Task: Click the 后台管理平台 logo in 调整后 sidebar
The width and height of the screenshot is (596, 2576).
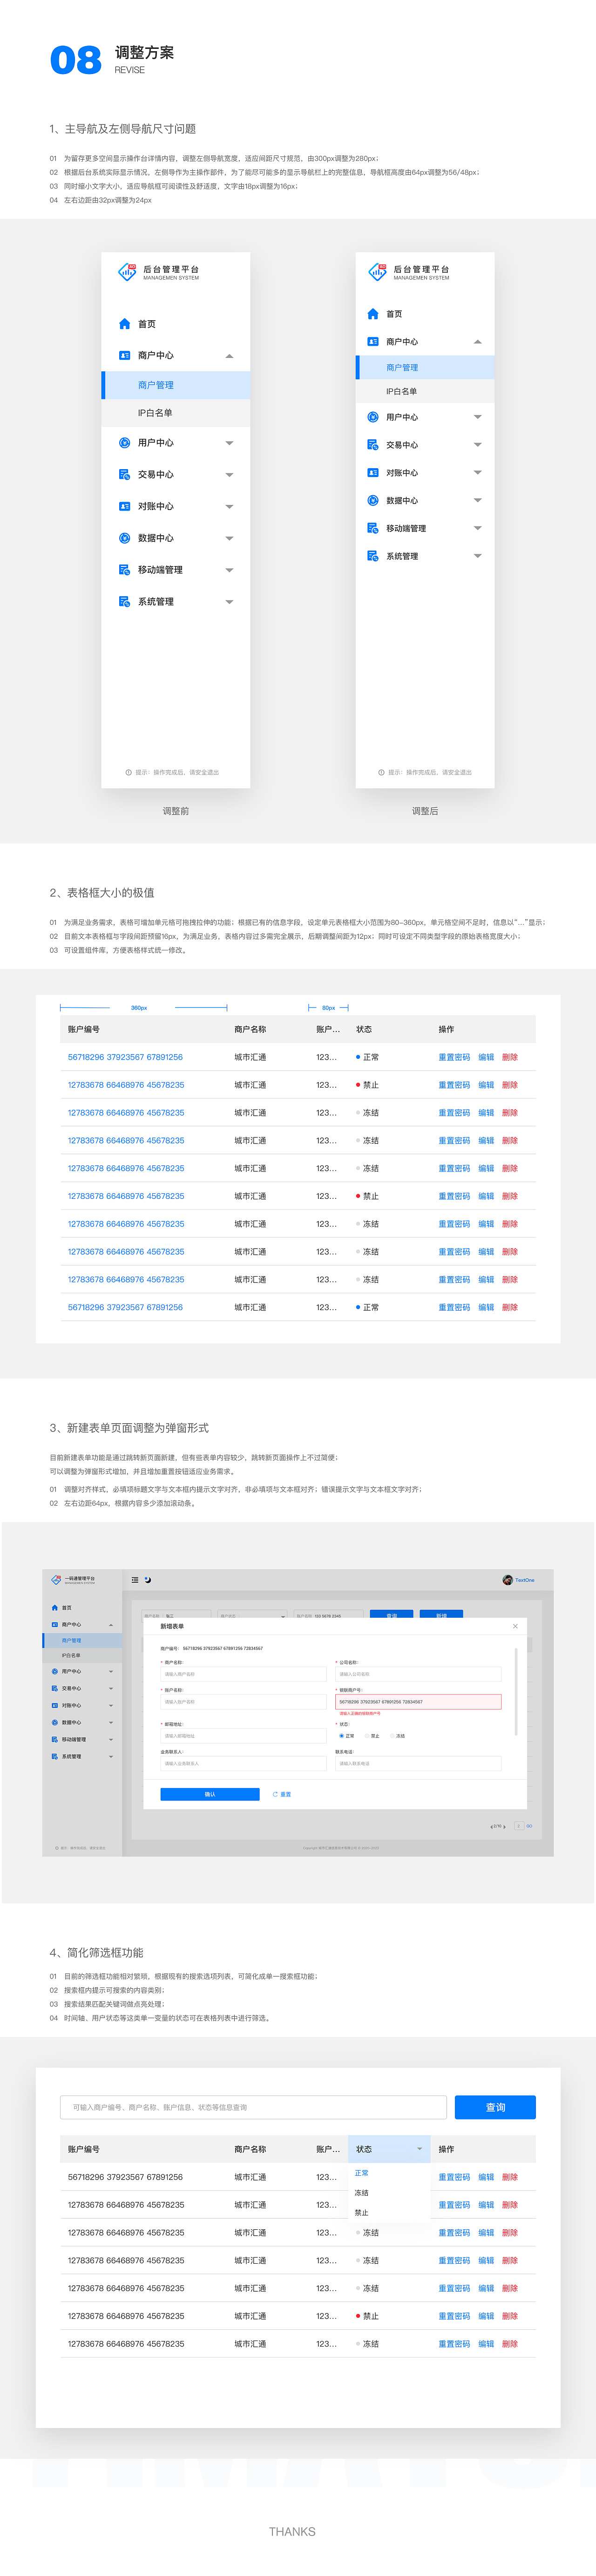Action: pyautogui.click(x=377, y=271)
